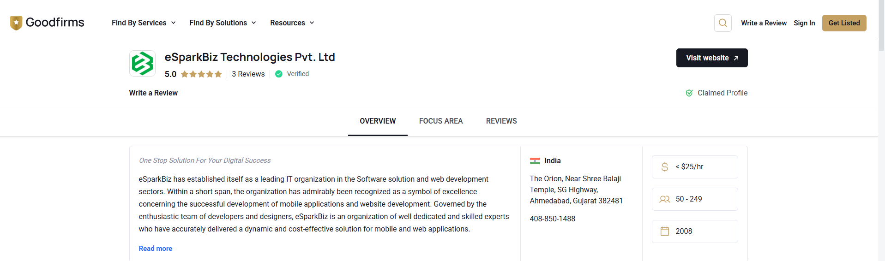The height and width of the screenshot is (261, 885).
Task: Expand the Find By Solutions menu
Action: click(223, 23)
